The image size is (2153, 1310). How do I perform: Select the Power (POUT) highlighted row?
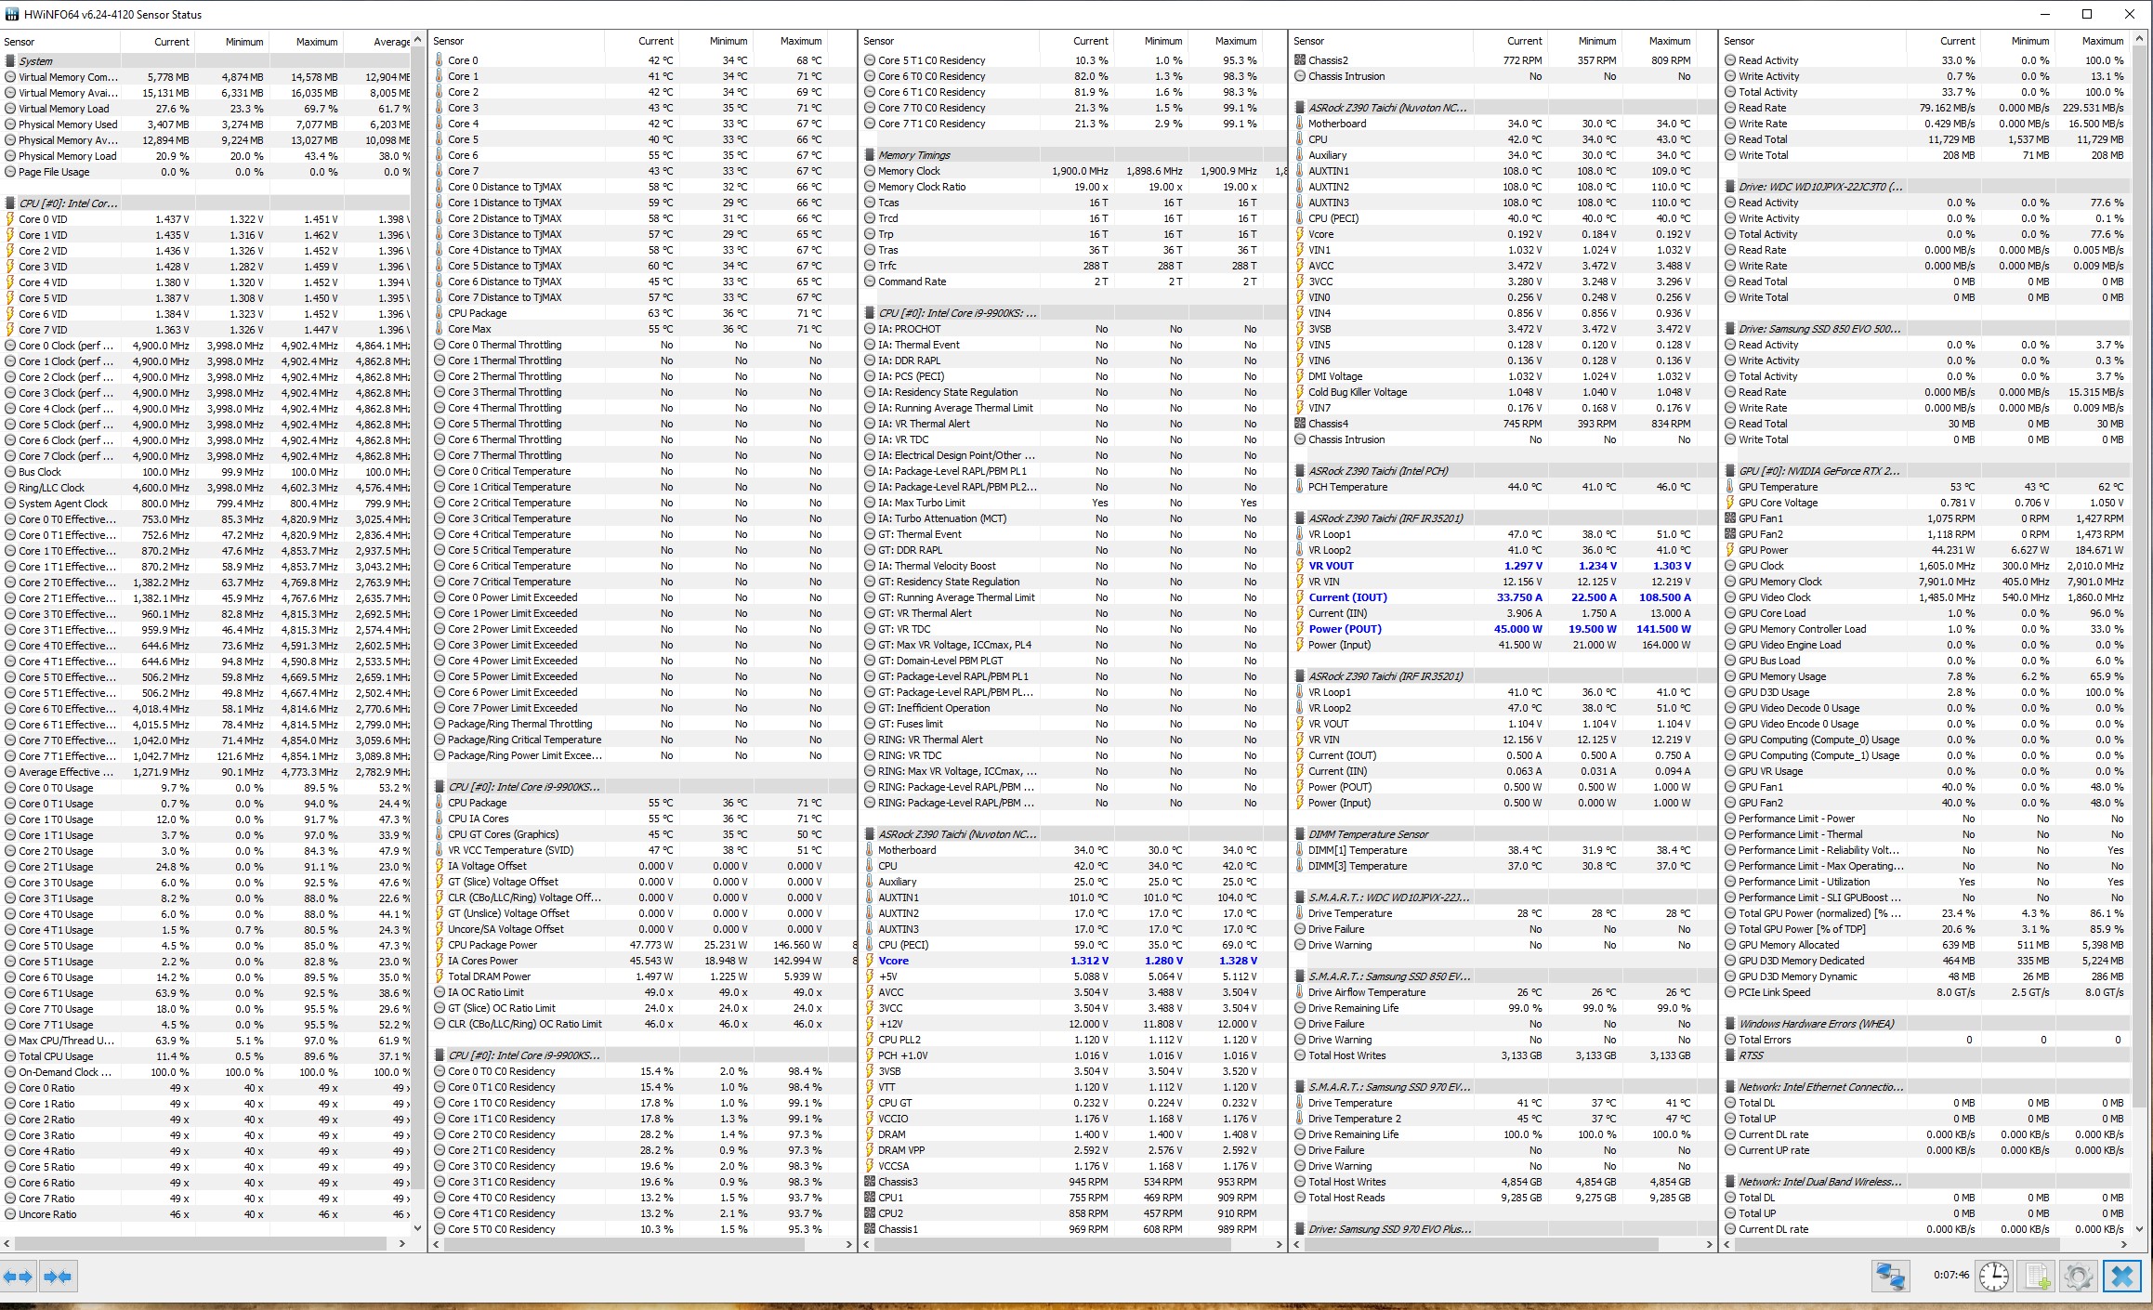[x=1345, y=629]
